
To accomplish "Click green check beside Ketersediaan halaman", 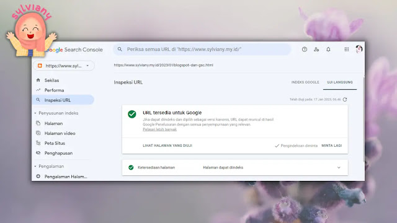I will point(131,167).
